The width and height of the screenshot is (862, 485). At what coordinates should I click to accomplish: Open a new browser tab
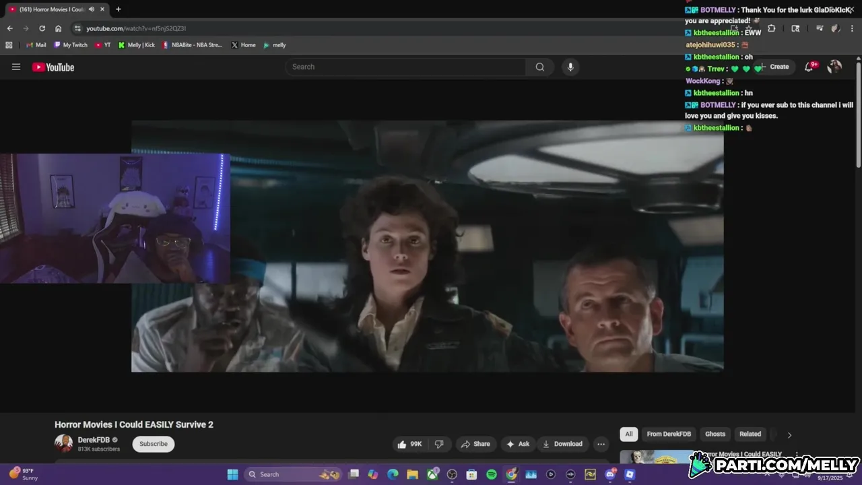pos(119,9)
